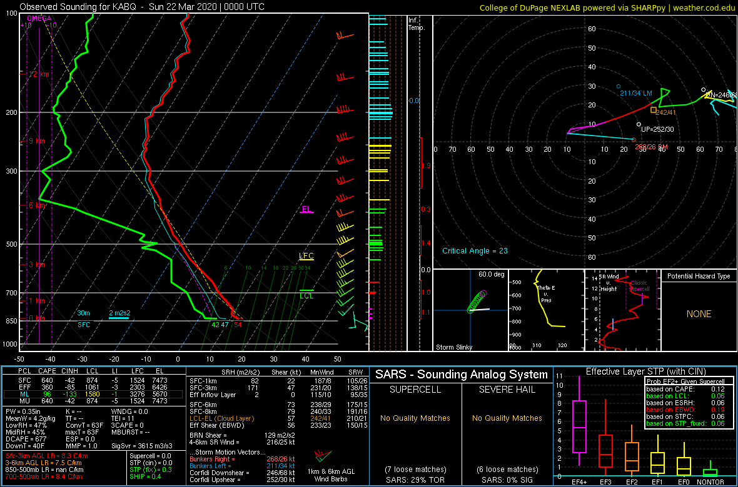738x487 pixels.
Task: Click the red EF3 box plot
Action: point(605,436)
